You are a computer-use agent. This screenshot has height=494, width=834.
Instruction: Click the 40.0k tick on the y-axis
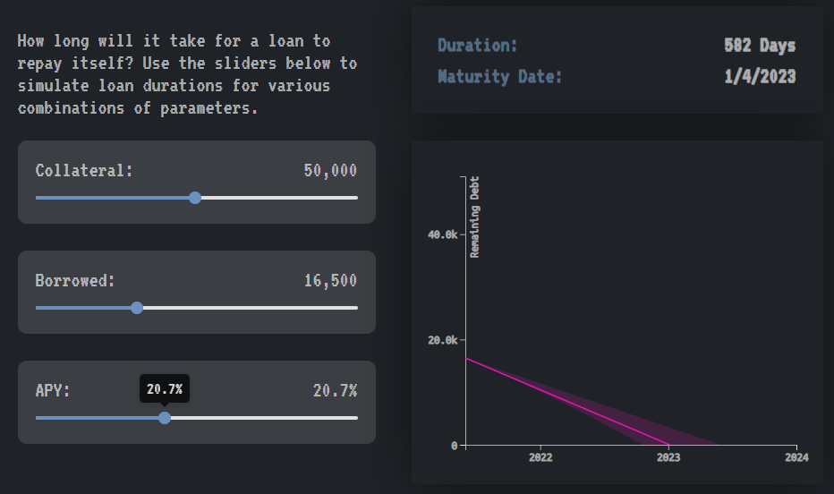444,234
